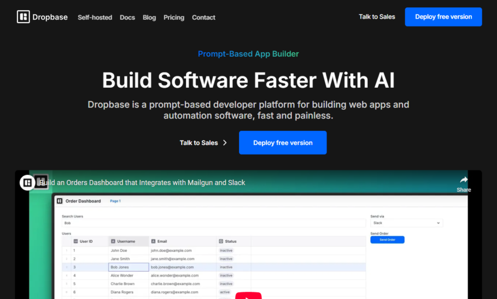This screenshot has height=299, width=497.
Task: Click the inactive status badge for John Doe
Action: pyautogui.click(x=226, y=250)
